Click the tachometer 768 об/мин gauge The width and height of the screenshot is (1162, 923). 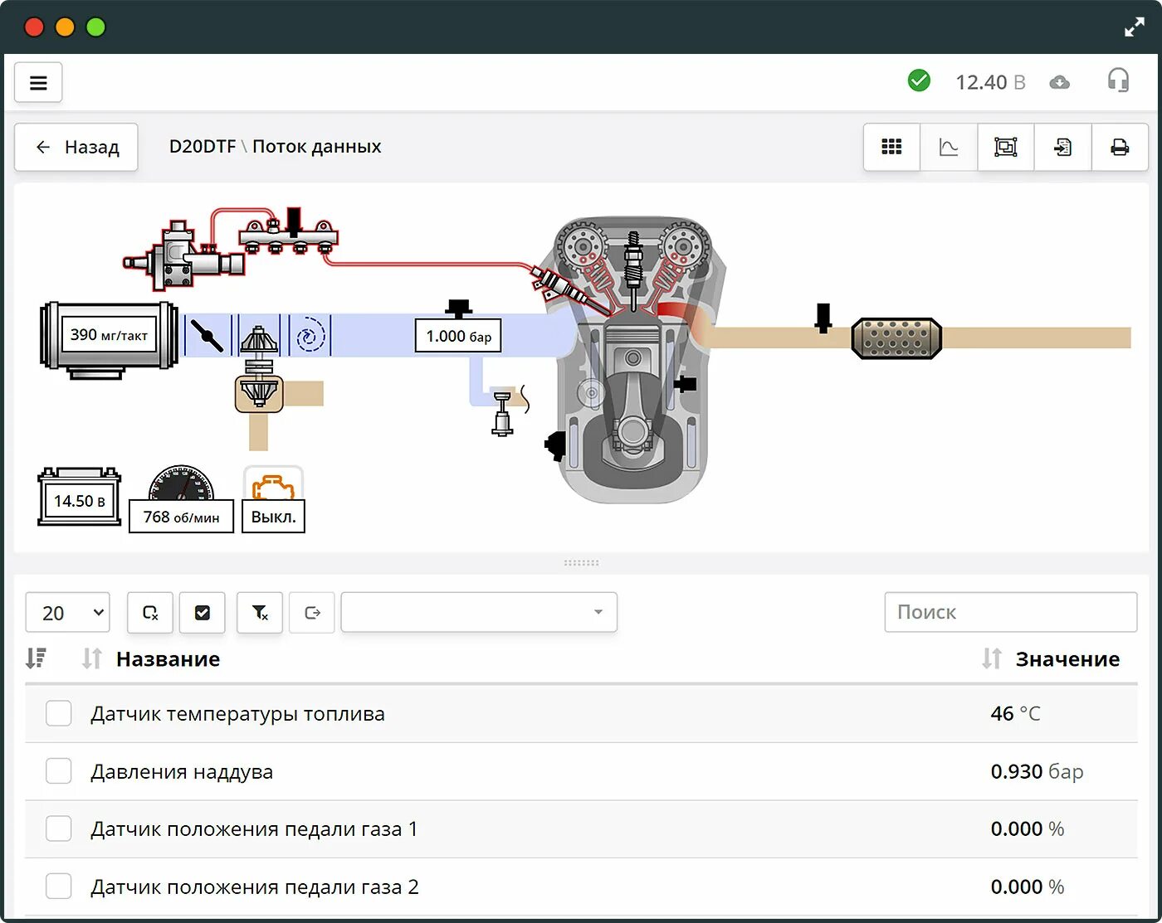181,499
